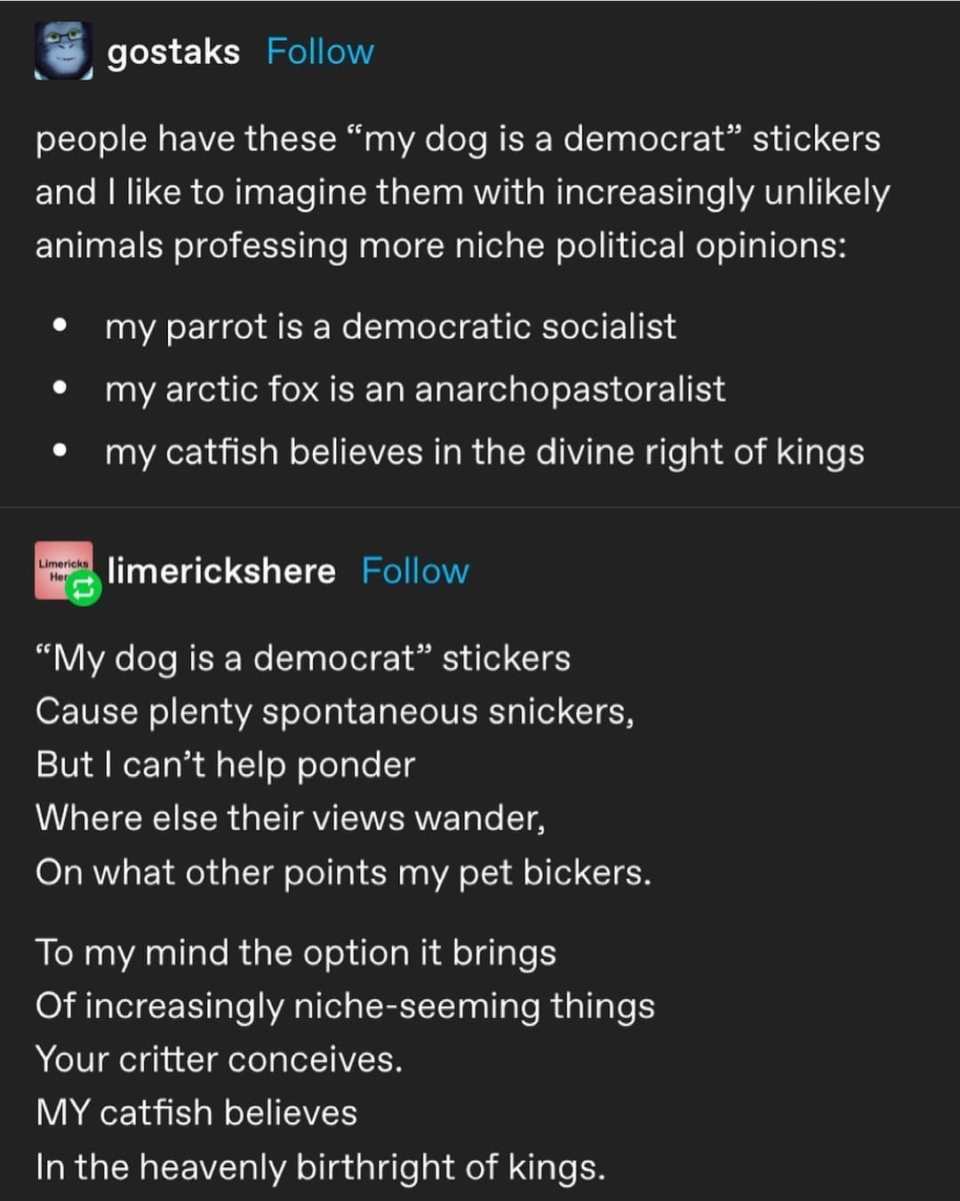960x1201 pixels.
Task: Open the limerickshere username link
Action: (x=221, y=571)
